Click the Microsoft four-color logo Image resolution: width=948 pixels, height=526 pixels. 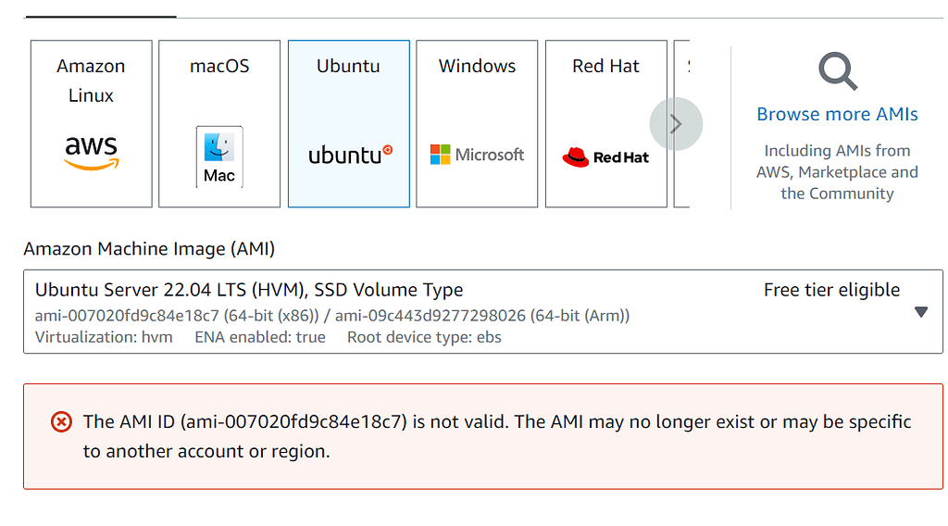[x=440, y=155]
